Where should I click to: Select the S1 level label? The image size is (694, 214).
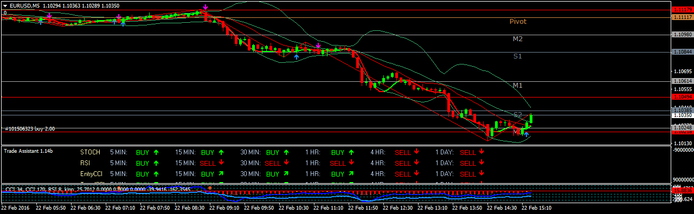(518, 56)
